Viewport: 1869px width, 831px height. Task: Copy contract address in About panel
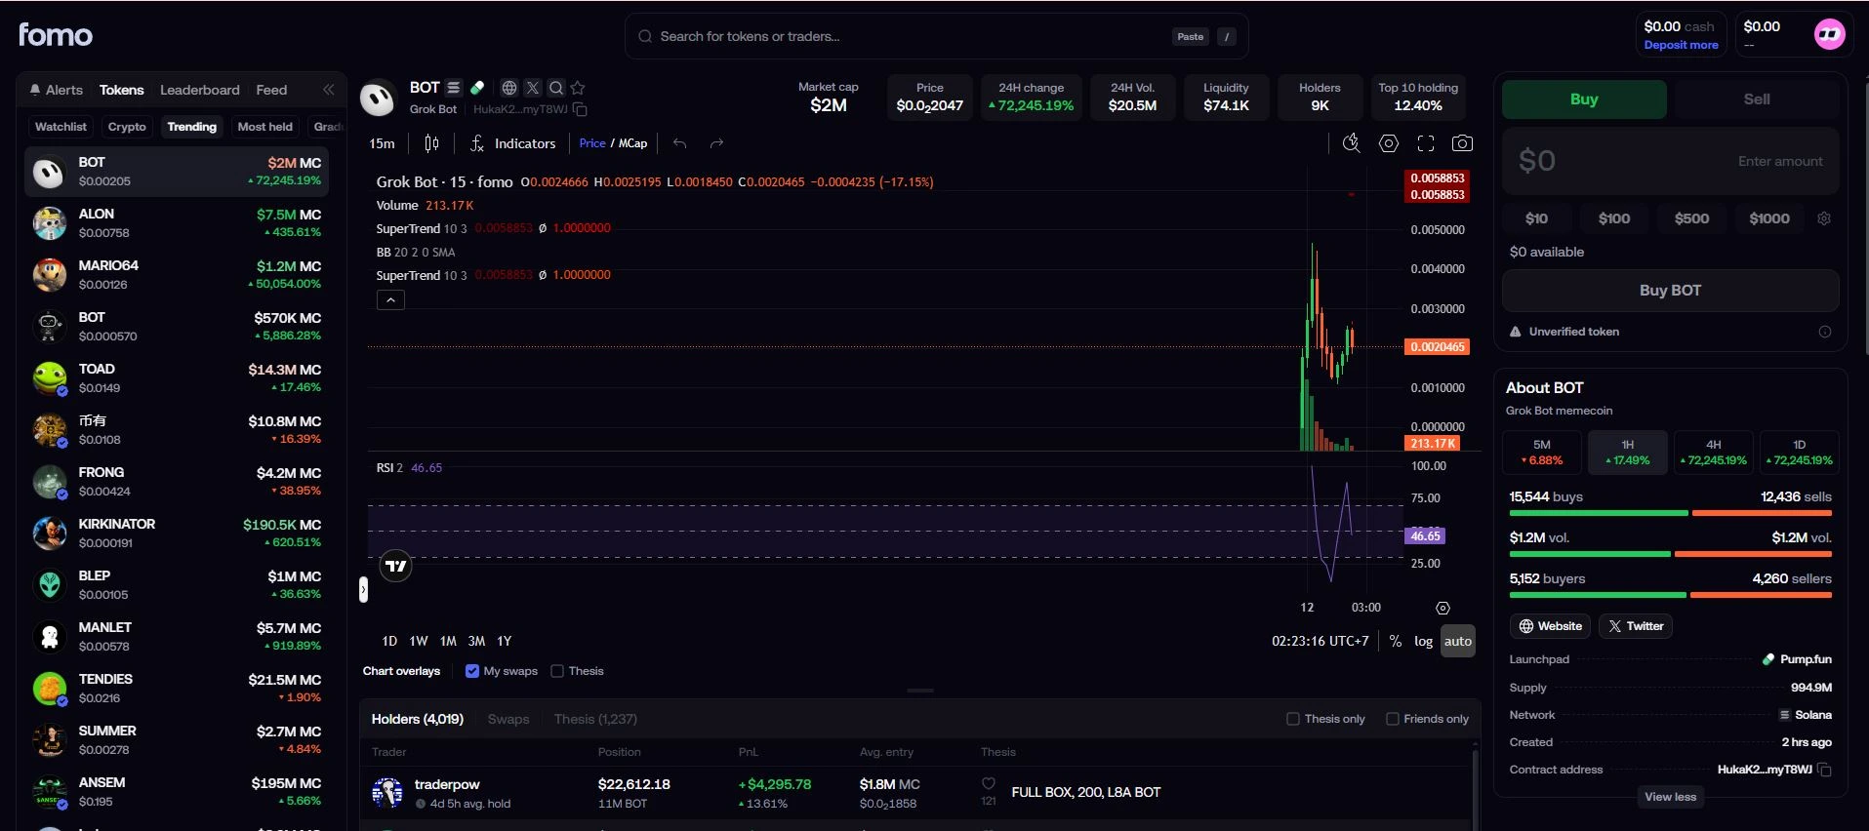(1824, 770)
